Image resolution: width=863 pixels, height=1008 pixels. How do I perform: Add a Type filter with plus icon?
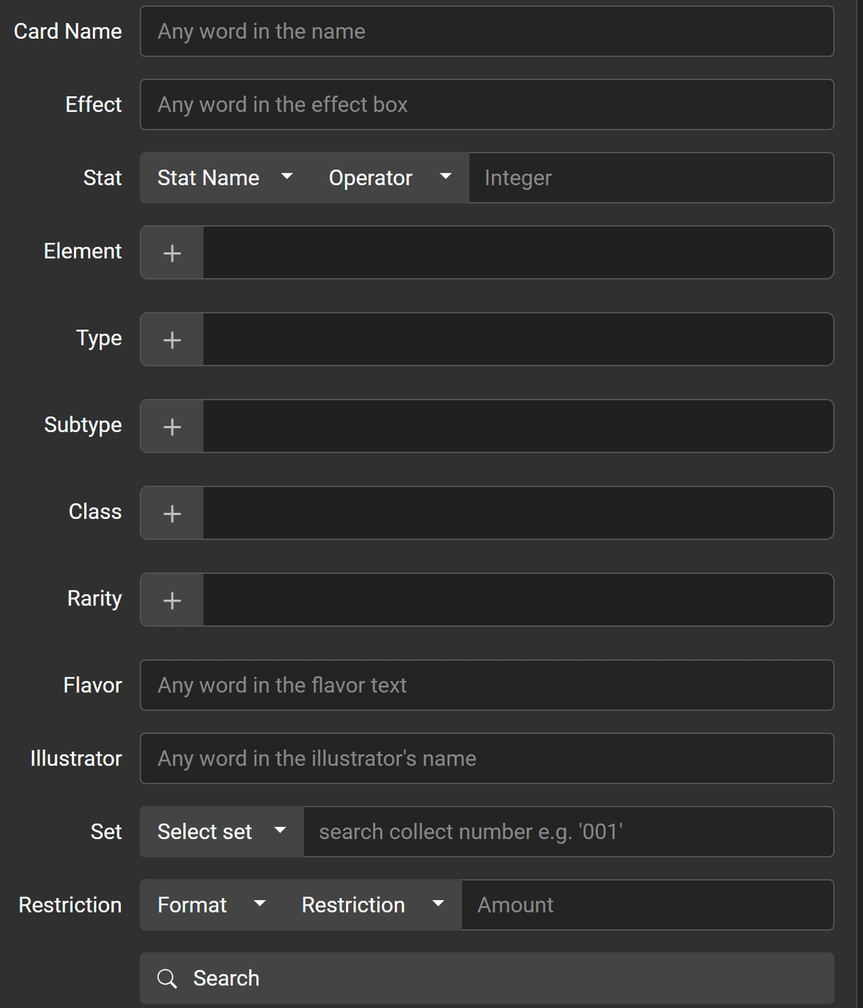[172, 339]
